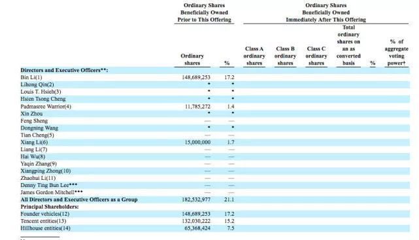
Task: Select the 148,689,253 shares value for Bin Li
Action: tap(196, 78)
